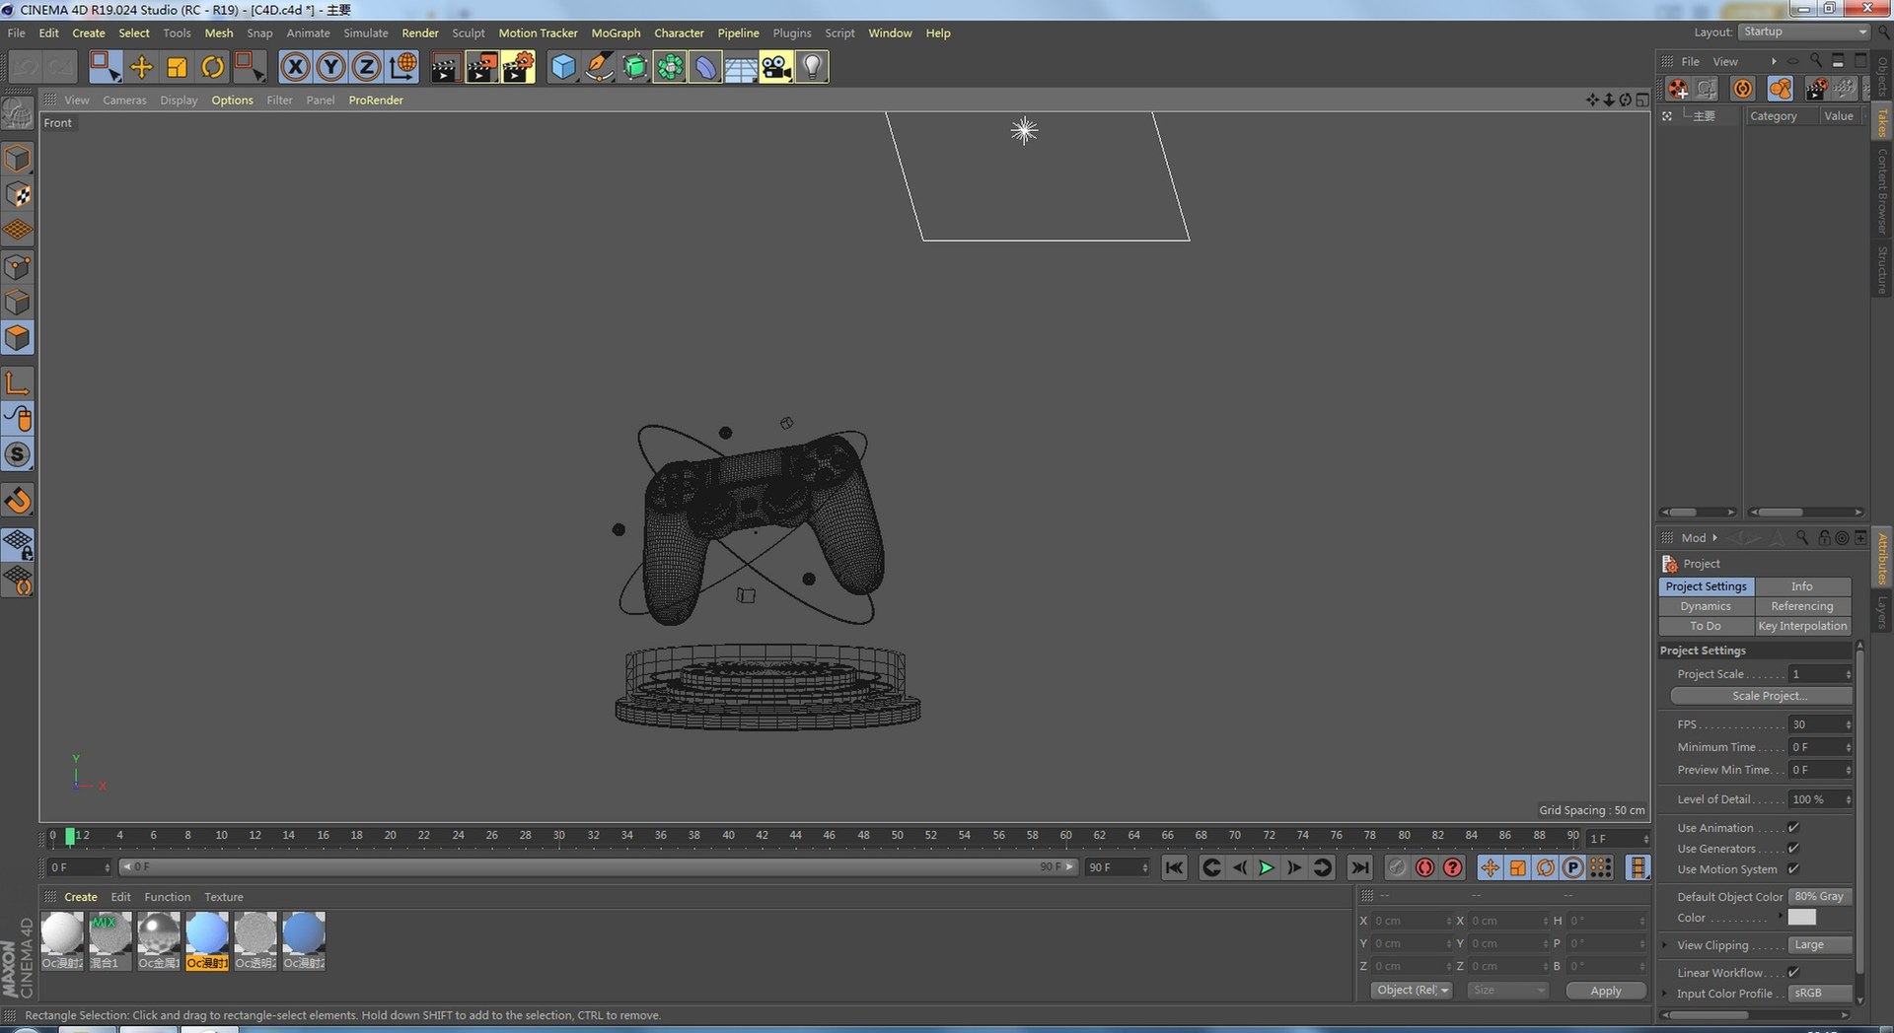Switch to the Dynamics tab

pos(1706,606)
